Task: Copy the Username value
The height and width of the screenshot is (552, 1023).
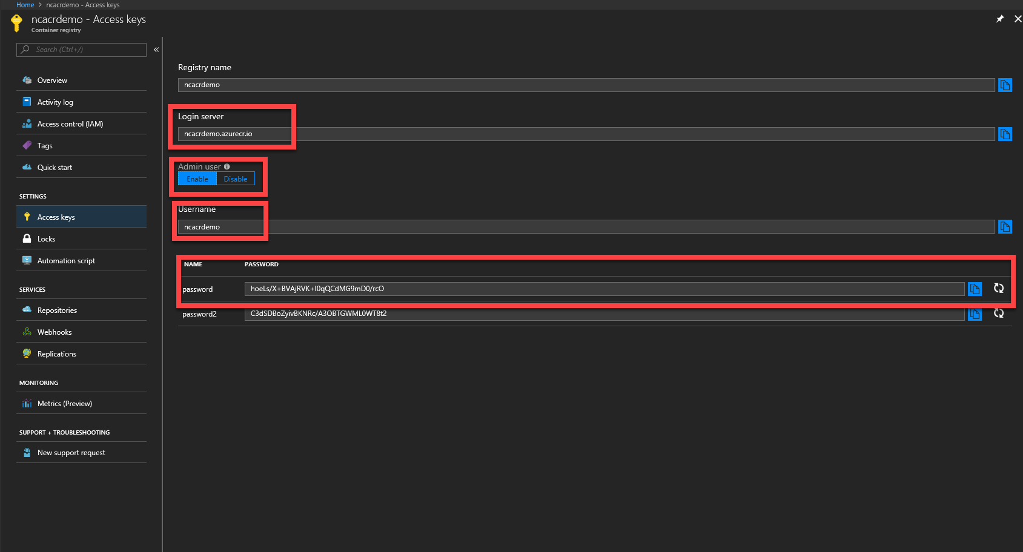Action: tap(1005, 227)
